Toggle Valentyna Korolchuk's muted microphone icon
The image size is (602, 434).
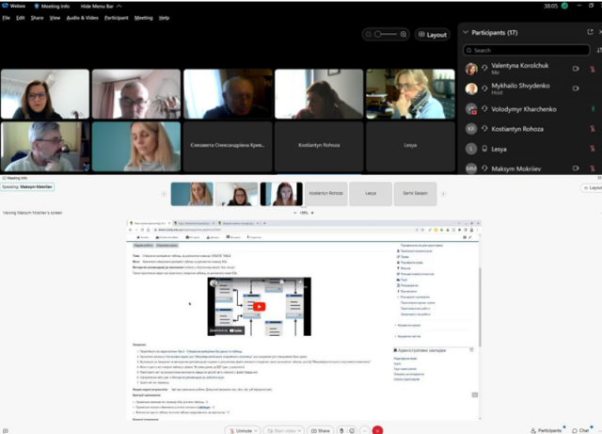point(593,69)
